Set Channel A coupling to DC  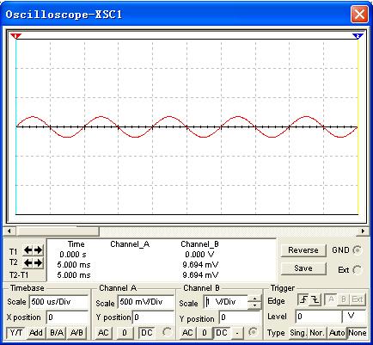pos(147,333)
